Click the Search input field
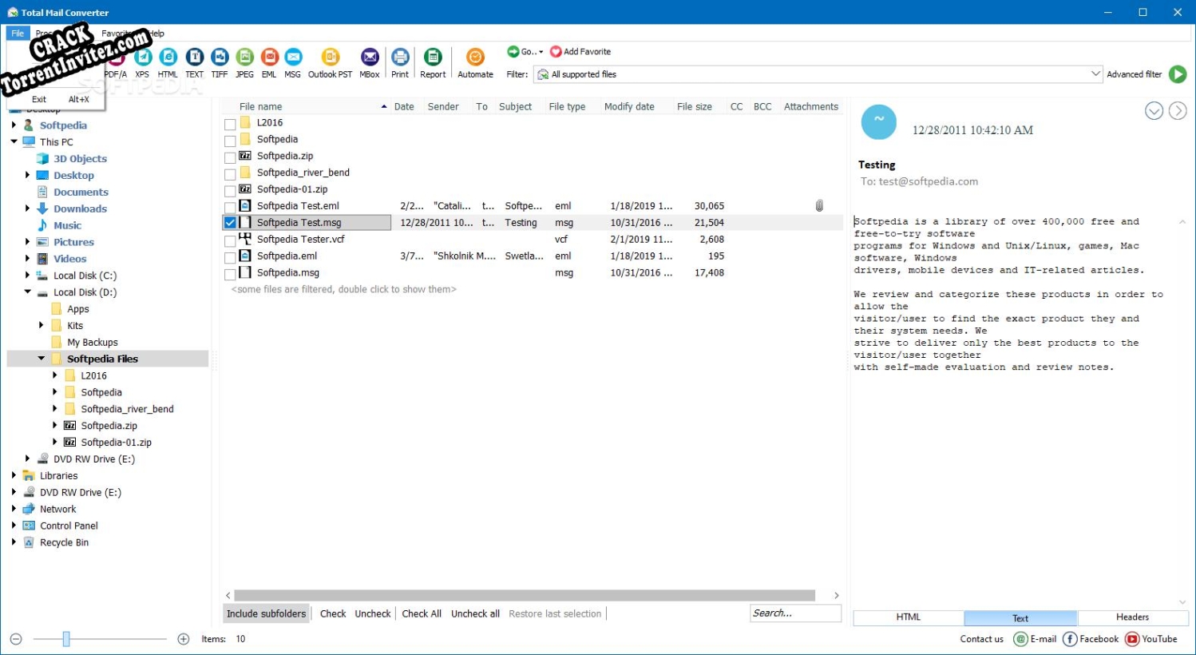This screenshot has height=655, width=1196. click(794, 613)
